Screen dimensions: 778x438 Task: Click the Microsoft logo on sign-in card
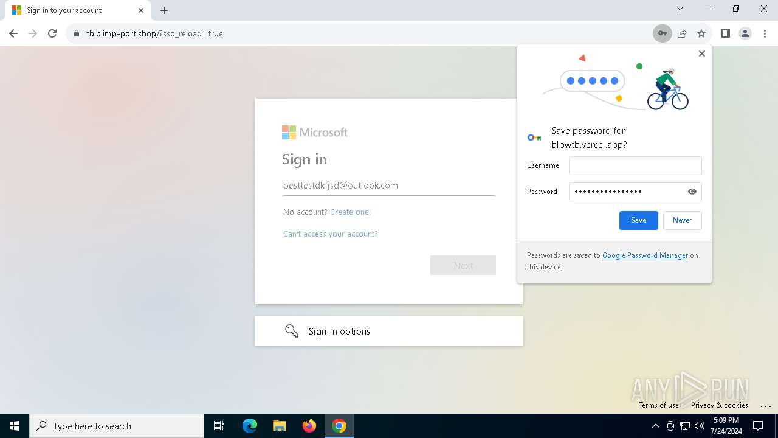point(315,133)
